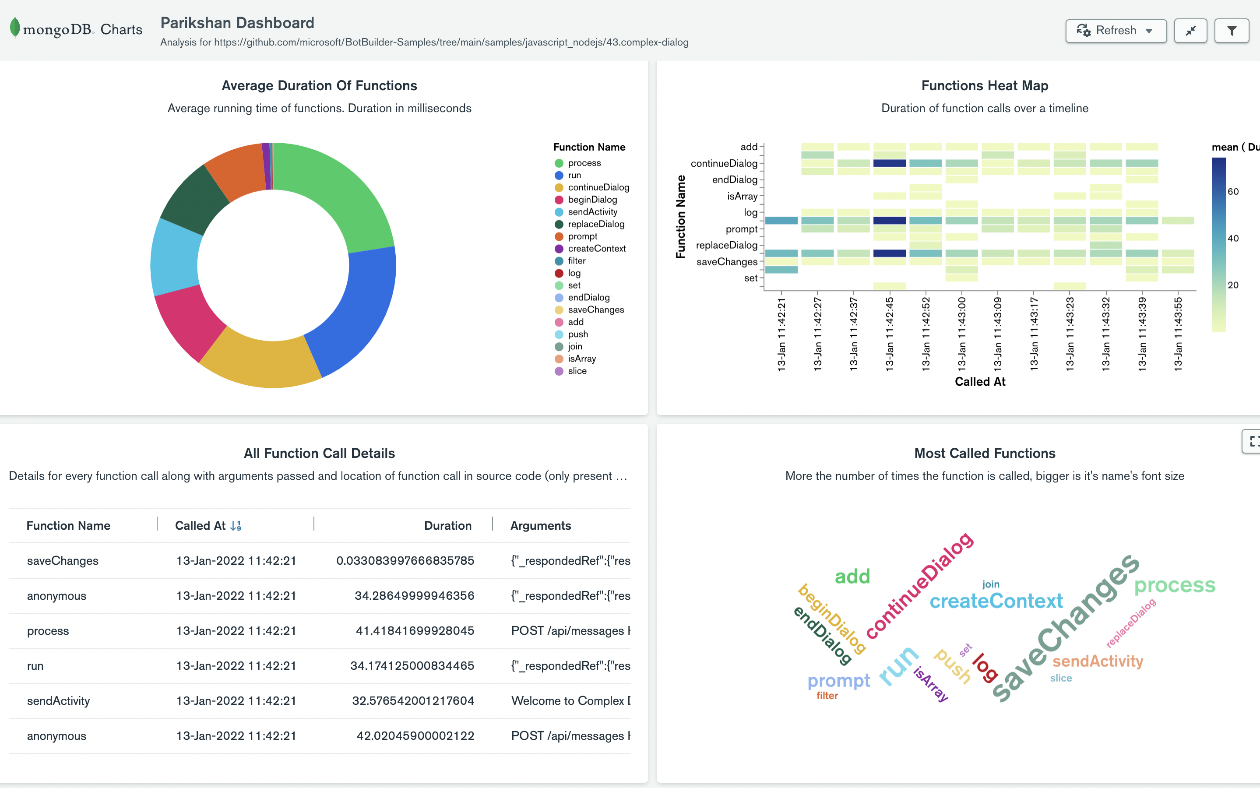Click the Refresh button
1260x788 pixels.
[x=1115, y=31]
